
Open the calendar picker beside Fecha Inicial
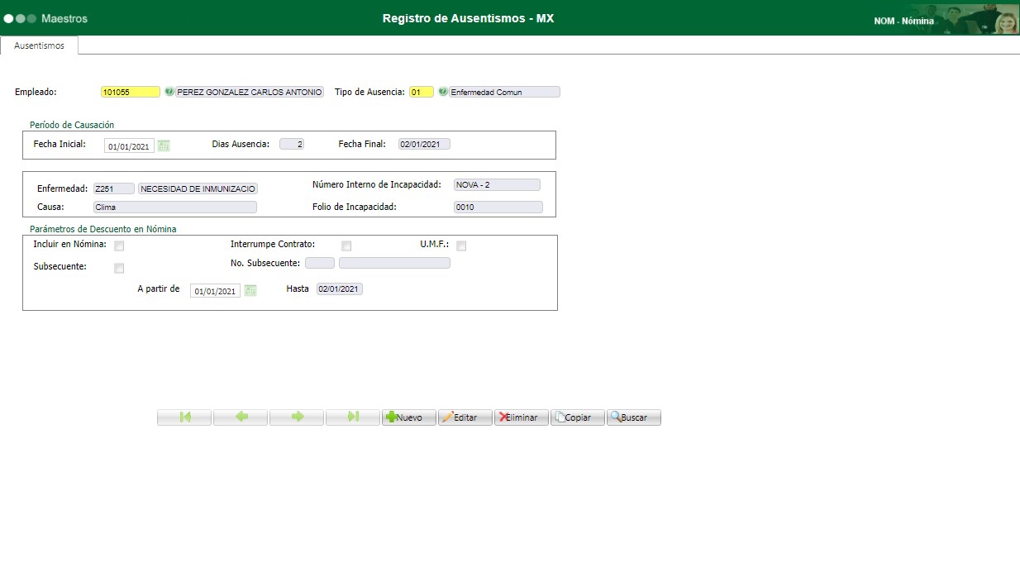point(164,145)
